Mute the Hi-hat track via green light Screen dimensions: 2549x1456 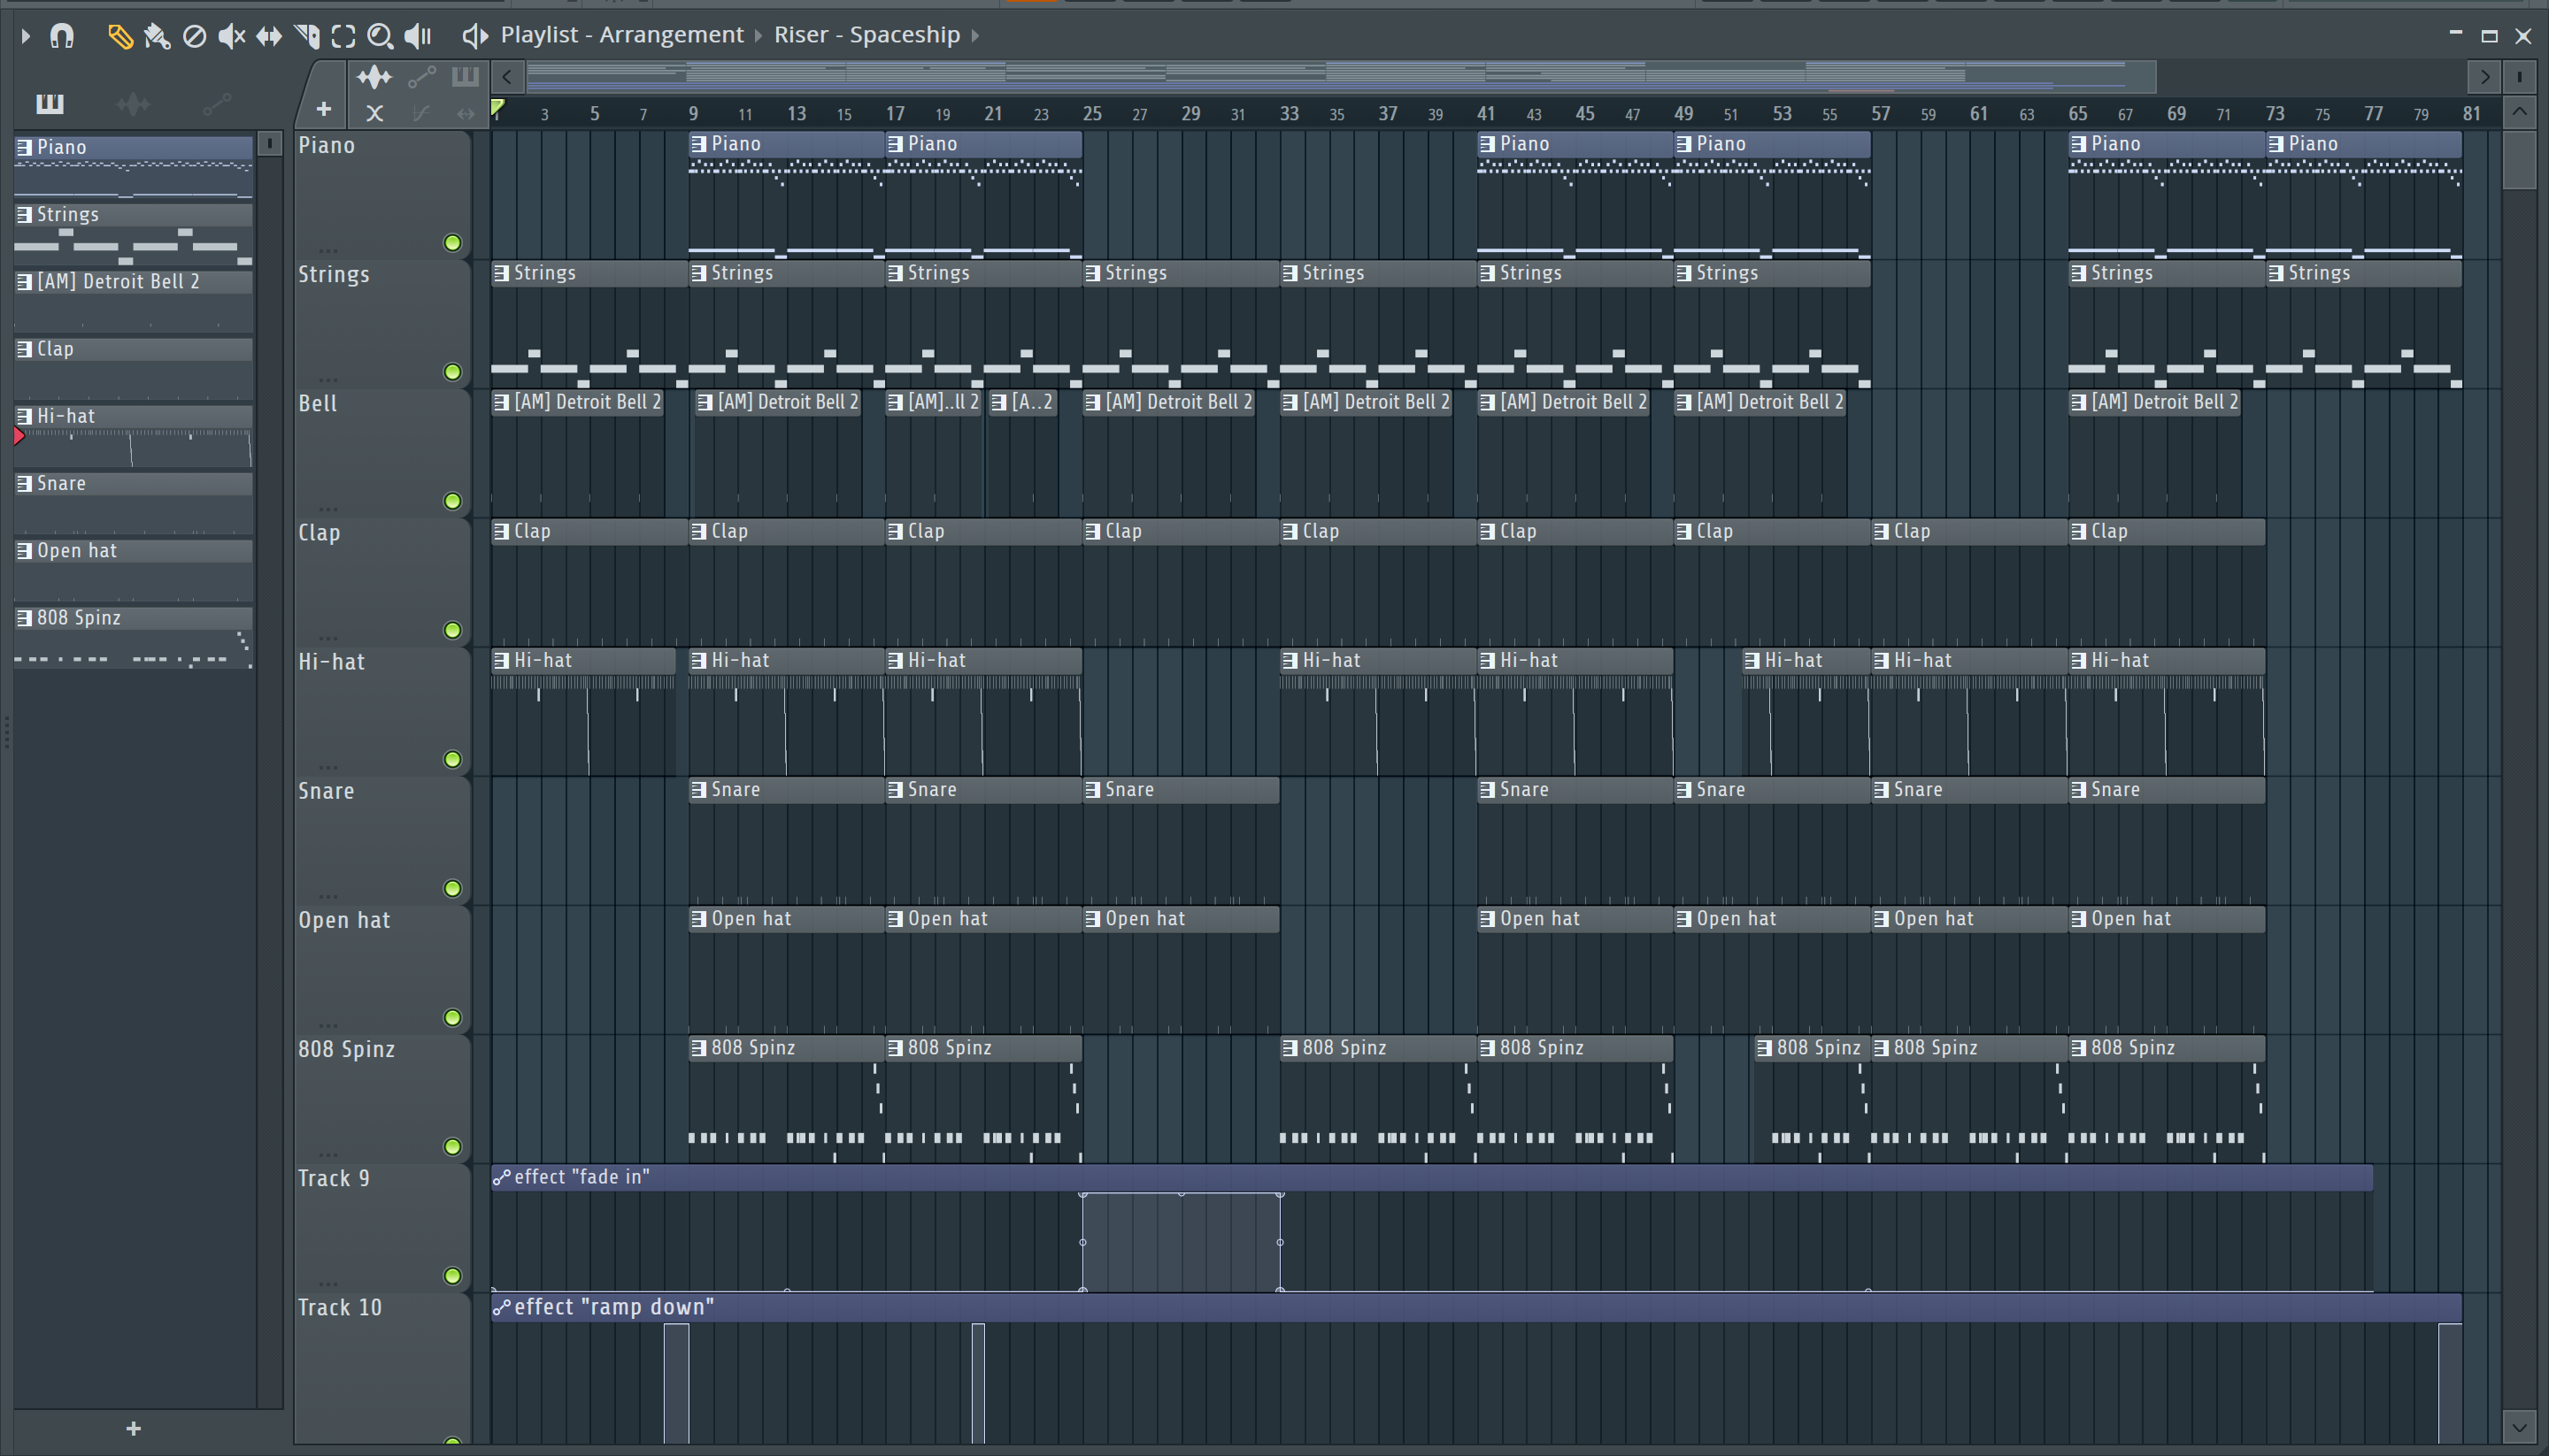pyautogui.click(x=452, y=759)
